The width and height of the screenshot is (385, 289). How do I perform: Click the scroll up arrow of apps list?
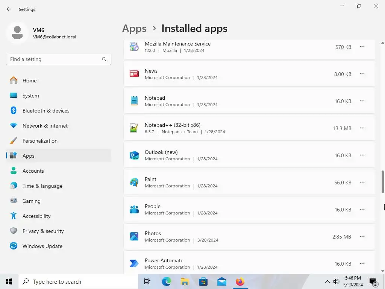point(382,43)
